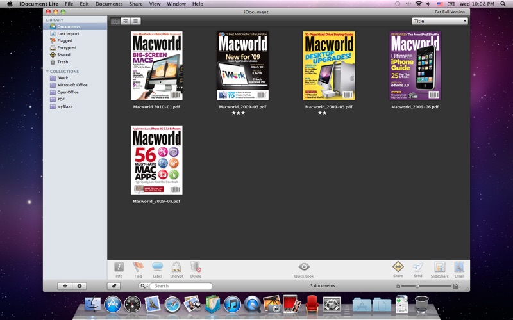This screenshot has width=513, height=320.
Task: Select the Macworld 2010-01.pdf cover thumbnail
Action: point(156,66)
